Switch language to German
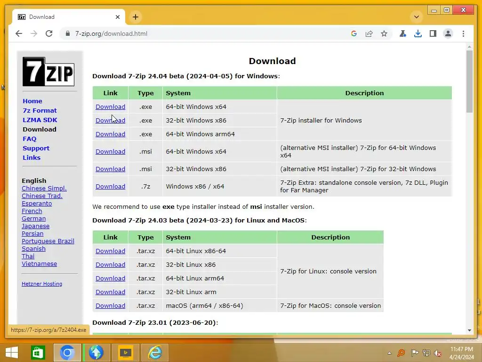Screen dimensions: 482x362 [x=33, y=219]
